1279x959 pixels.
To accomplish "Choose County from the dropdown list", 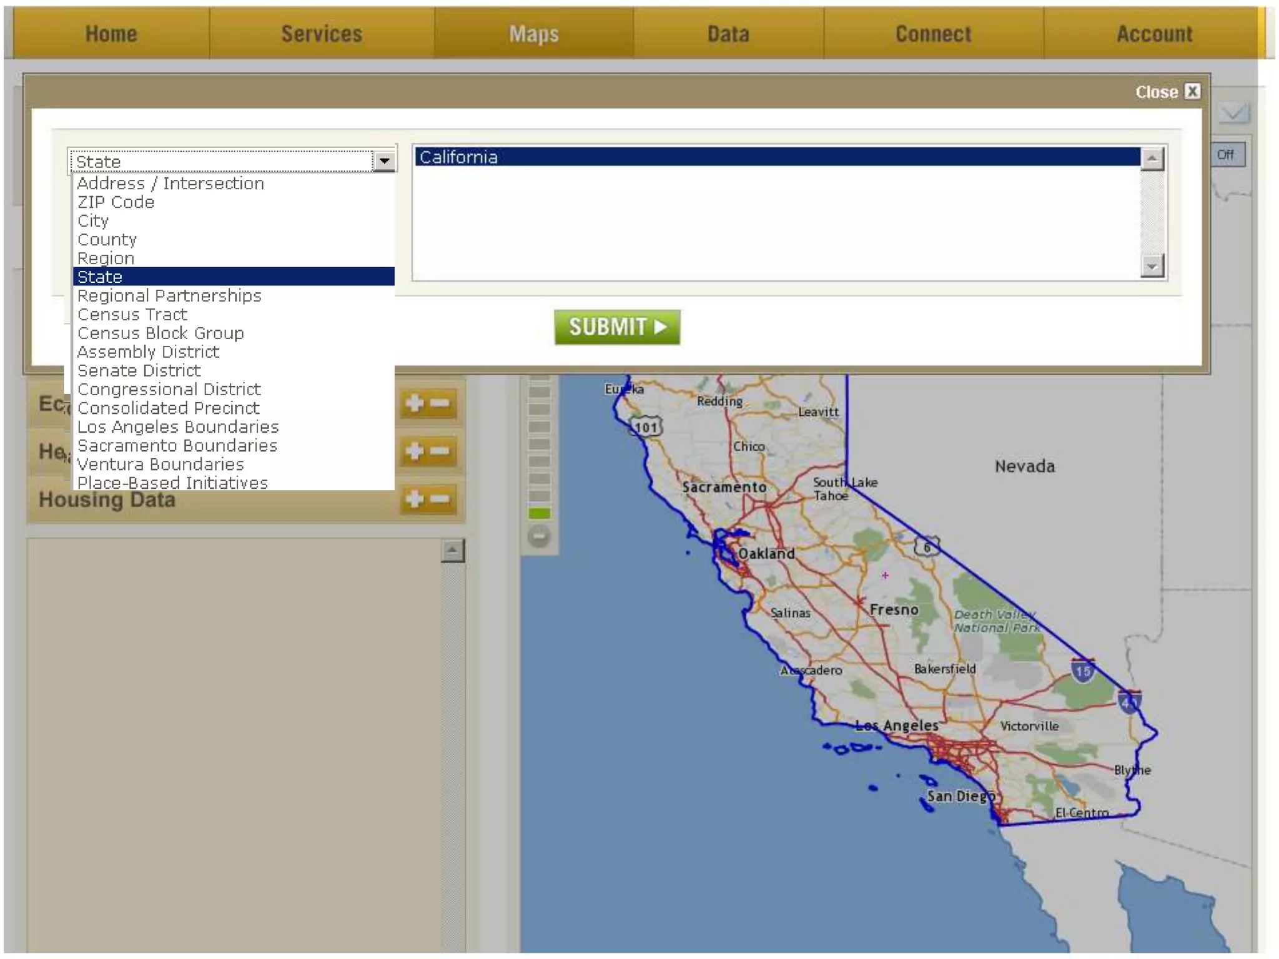I will [x=234, y=240].
